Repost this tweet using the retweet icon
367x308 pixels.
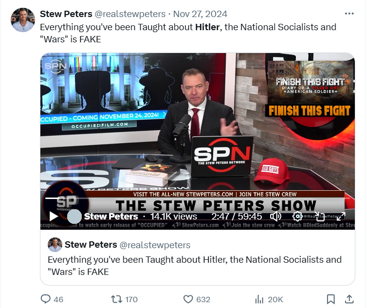pos(116,299)
